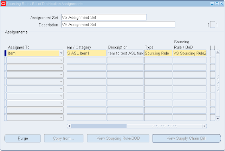Maximize the Sourcing Rule Assignments window
This screenshot has height=151, width=225.
pyautogui.click(x=217, y=4)
